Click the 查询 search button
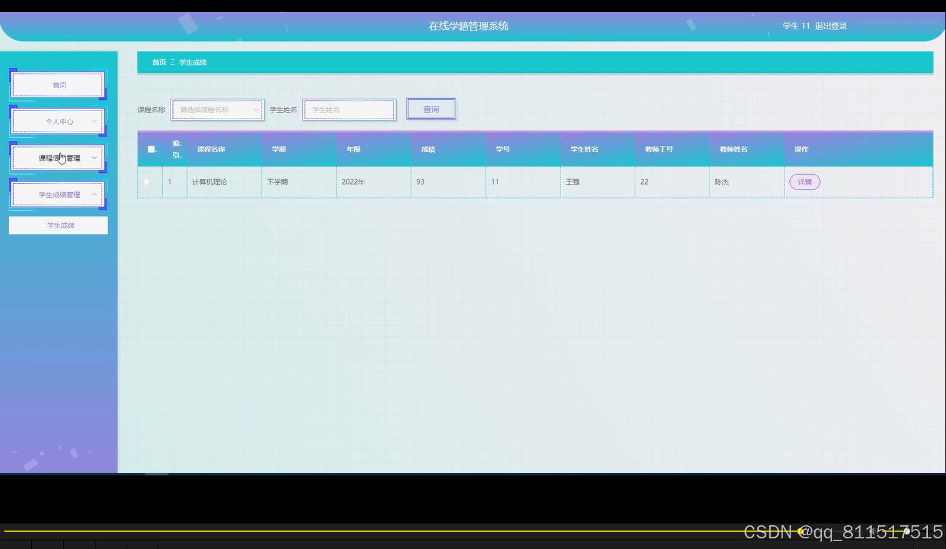 431,109
